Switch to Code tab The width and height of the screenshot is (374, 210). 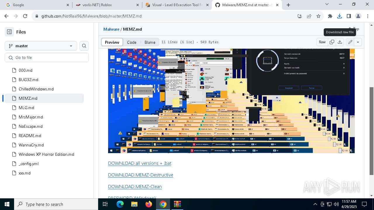[132, 42]
